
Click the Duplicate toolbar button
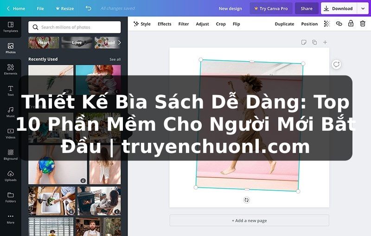(x=284, y=24)
